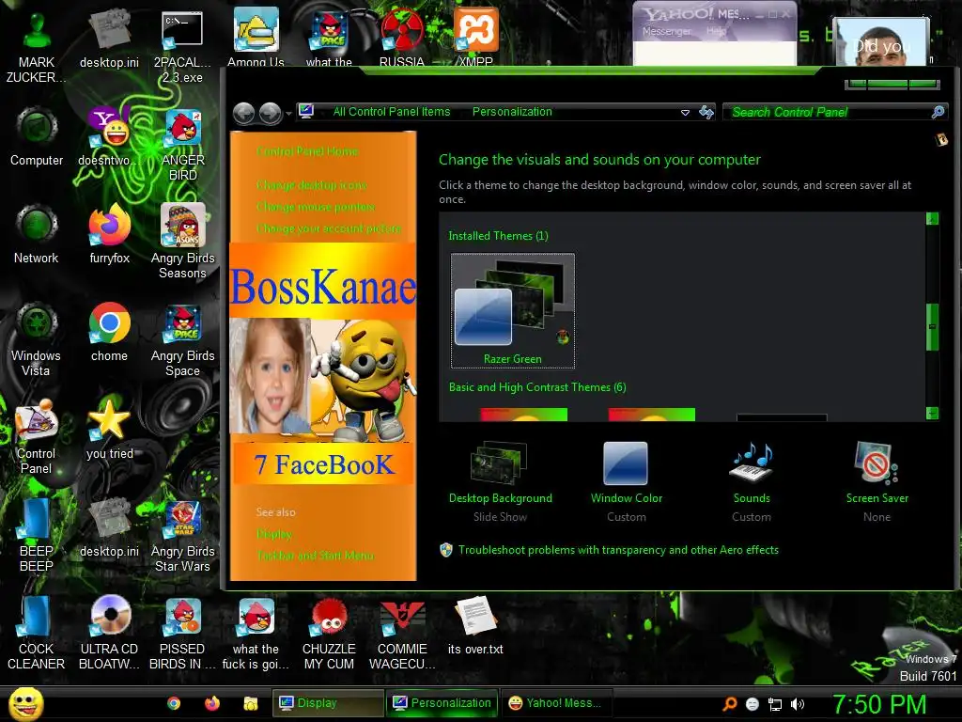Click the magnifier tray icon
The height and width of the screenshot is (722, 962).
729,704
